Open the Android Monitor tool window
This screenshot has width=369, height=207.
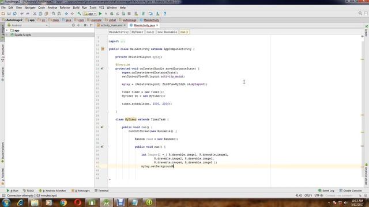pyautogui.click(x=52, y=191)
